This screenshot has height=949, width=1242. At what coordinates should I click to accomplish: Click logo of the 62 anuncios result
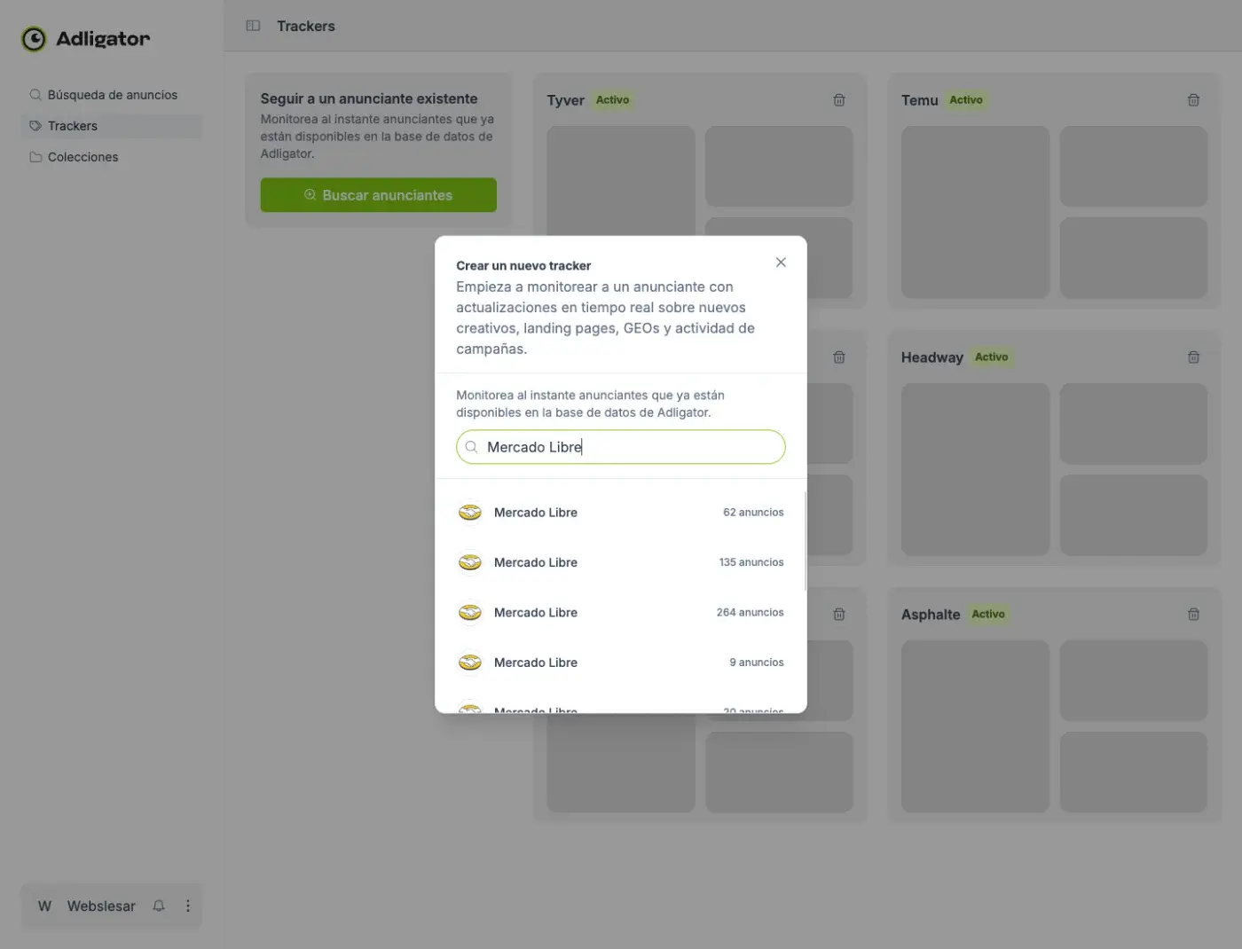469,513
